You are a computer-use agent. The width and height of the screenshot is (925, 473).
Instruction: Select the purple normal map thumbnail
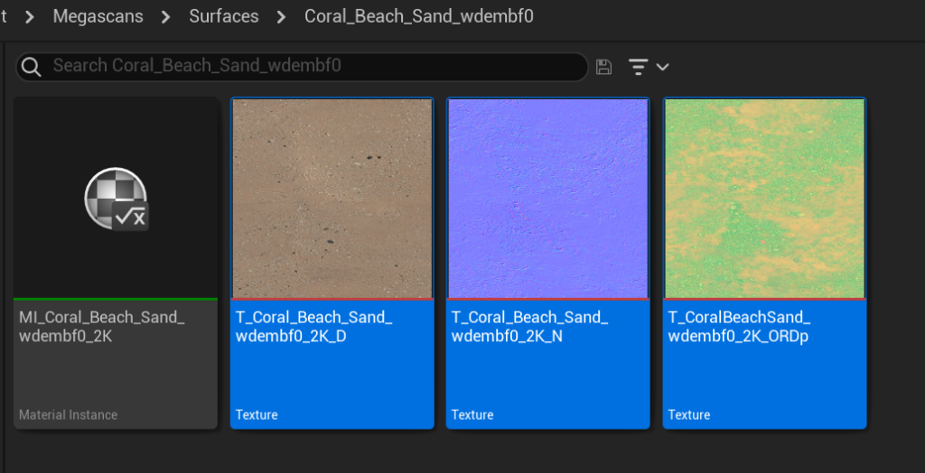548,198
